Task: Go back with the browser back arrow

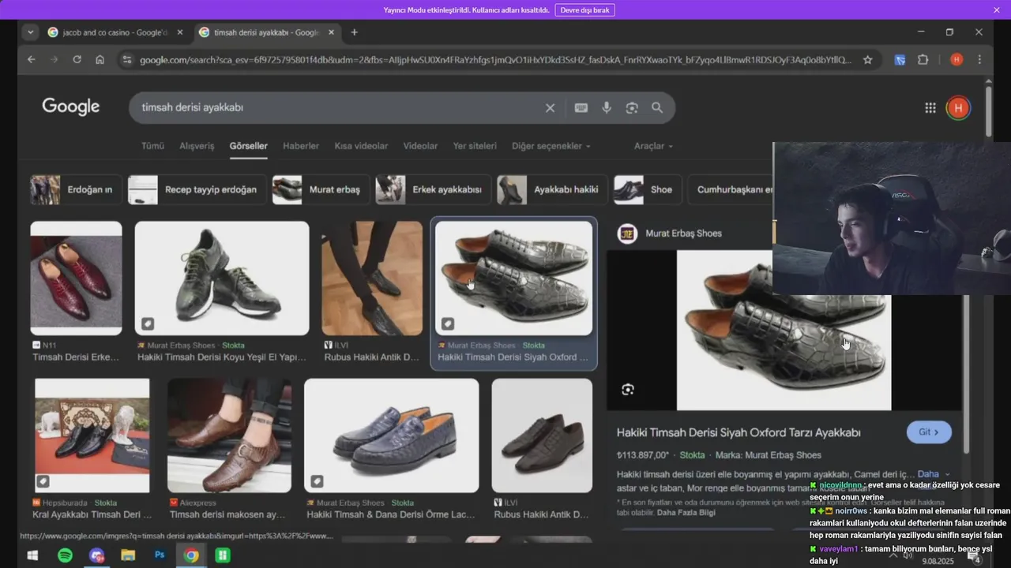Action: tap(32, 59)
